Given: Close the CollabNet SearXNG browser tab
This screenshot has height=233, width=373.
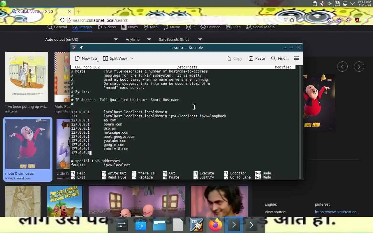Looking at the screenshot, I should pos(69,11).
